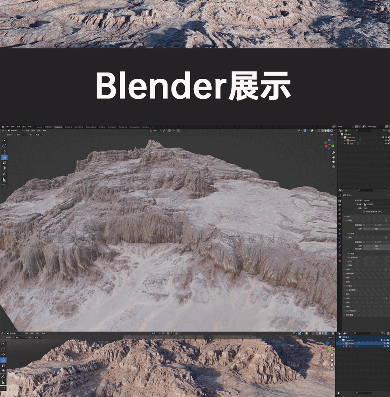Expand the Color Management panel
The image size is (390, 397).
coord(345,315)
